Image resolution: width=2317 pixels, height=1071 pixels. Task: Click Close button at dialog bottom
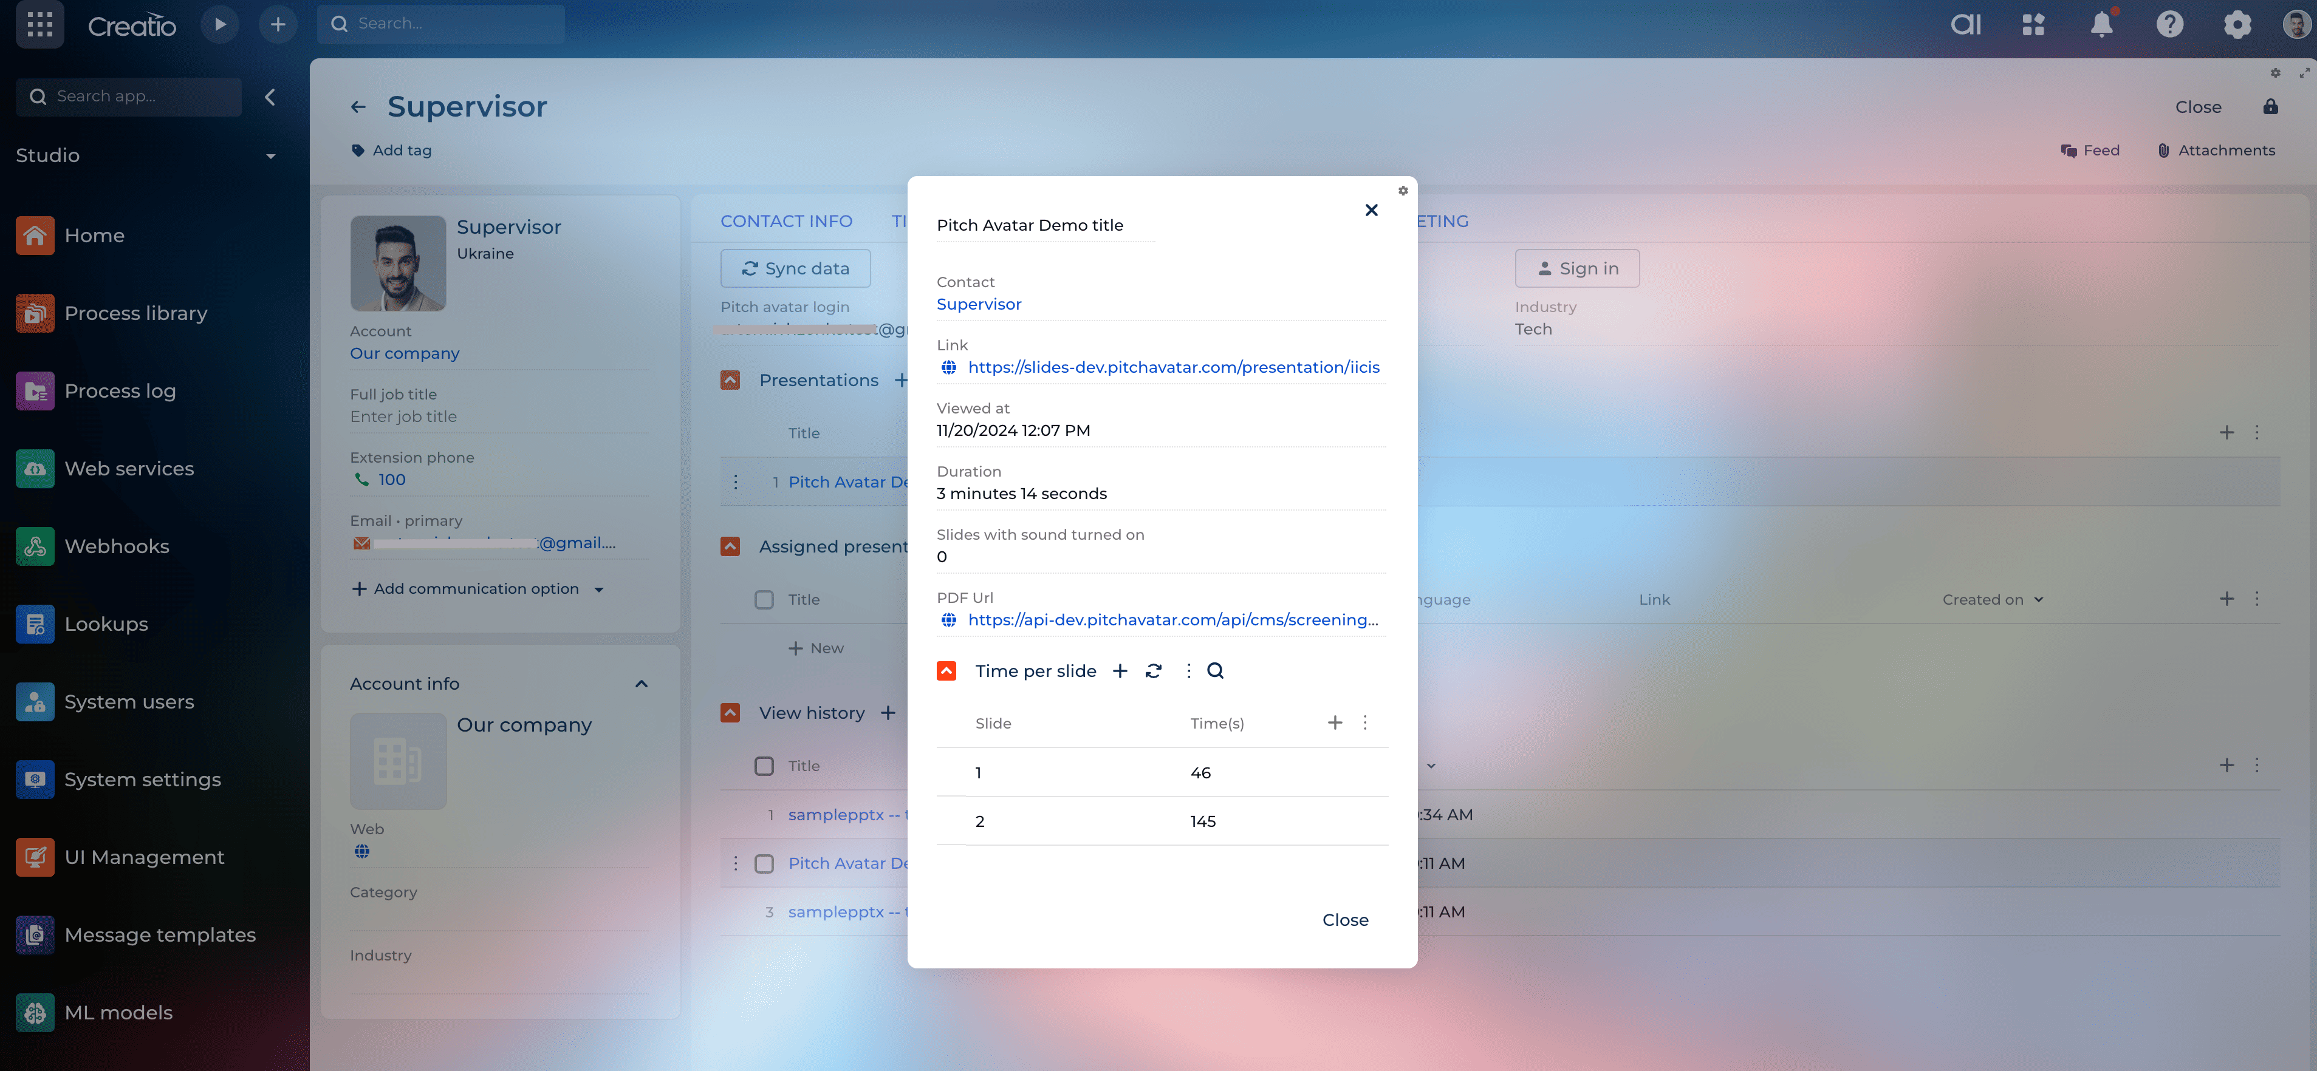coord(1344,920)
